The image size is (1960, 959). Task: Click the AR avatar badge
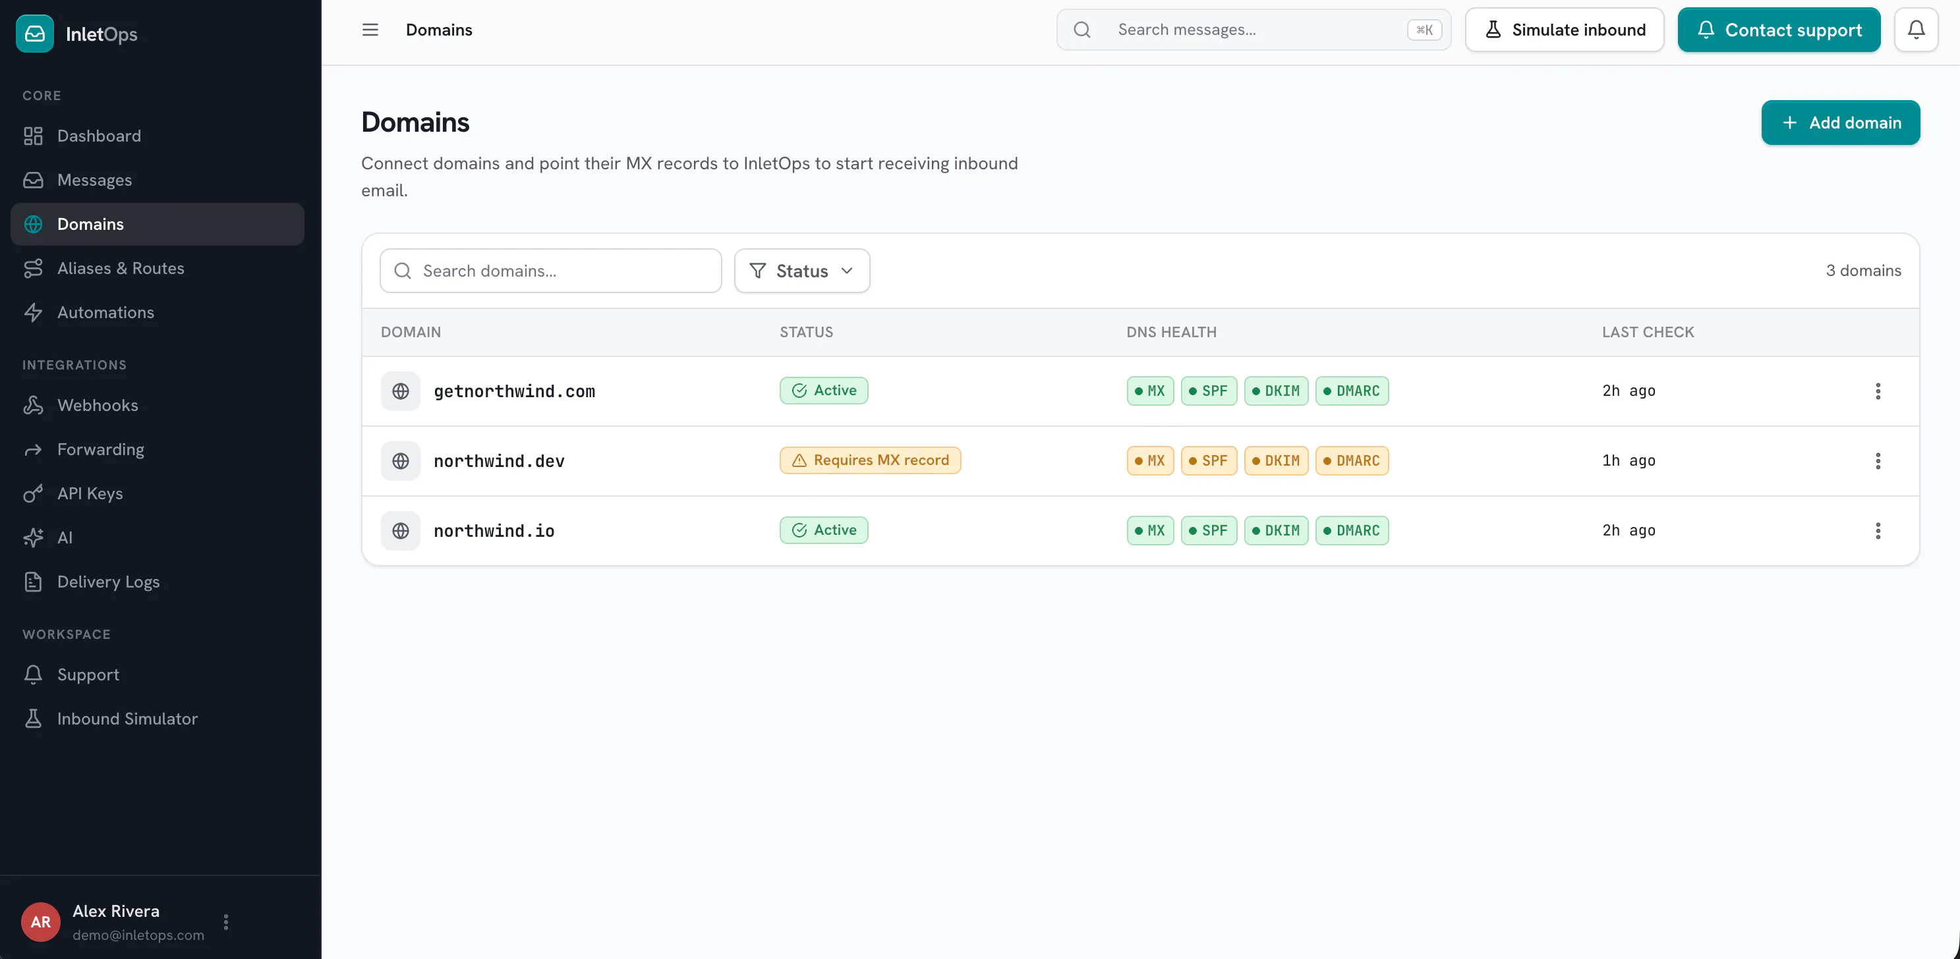pyautogui.click(x=41, y=923)
